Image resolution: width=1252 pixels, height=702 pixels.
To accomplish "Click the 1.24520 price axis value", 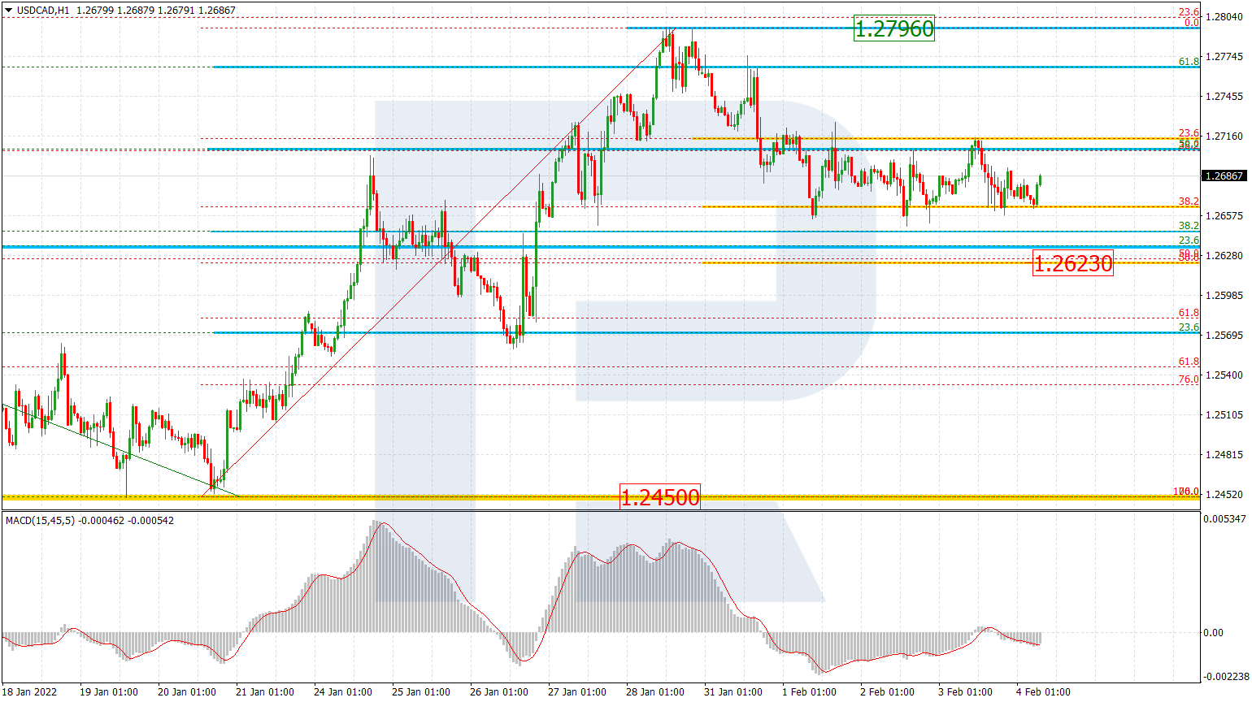I will coord(1224,494).
